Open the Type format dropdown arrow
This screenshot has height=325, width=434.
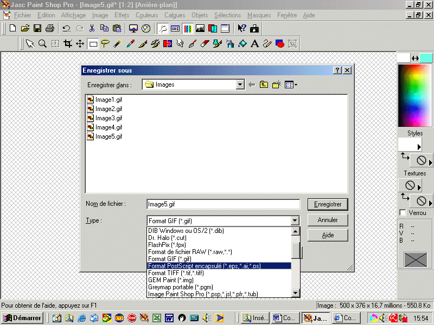[295, 220]
